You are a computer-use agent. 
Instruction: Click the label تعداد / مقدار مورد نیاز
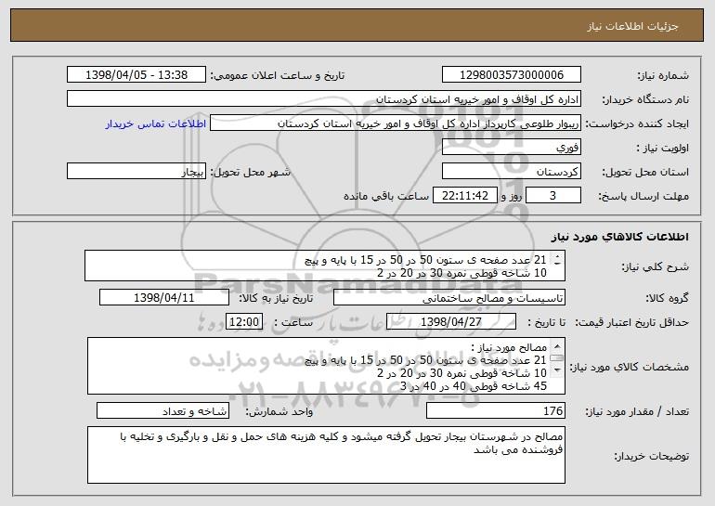[637, 411]
